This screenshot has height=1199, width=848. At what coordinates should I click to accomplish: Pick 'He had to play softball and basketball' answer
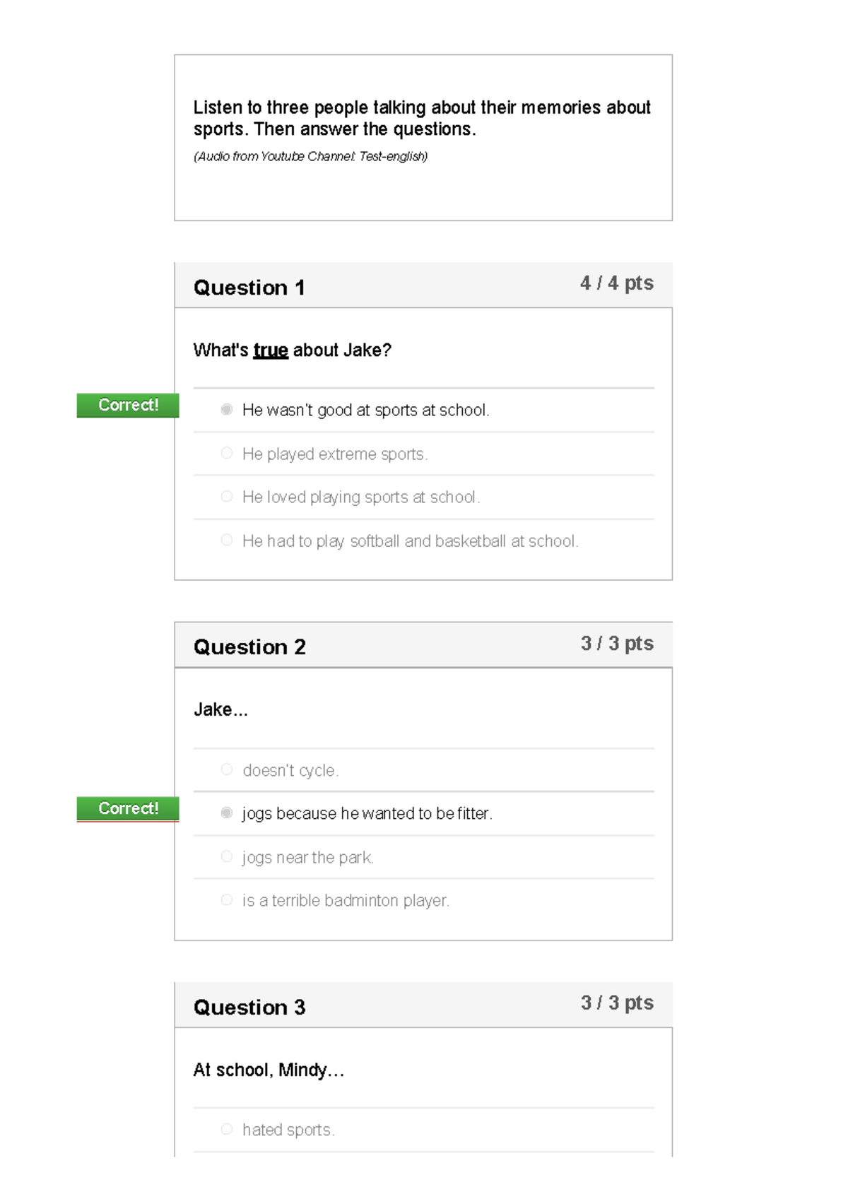tap(226, 540)
